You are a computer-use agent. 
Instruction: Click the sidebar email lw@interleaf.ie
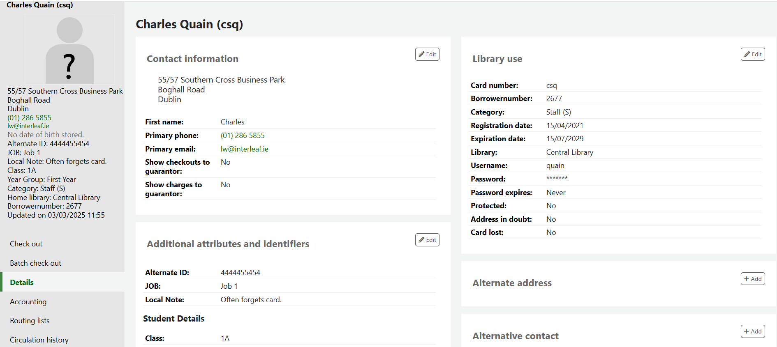click(28, 126)
